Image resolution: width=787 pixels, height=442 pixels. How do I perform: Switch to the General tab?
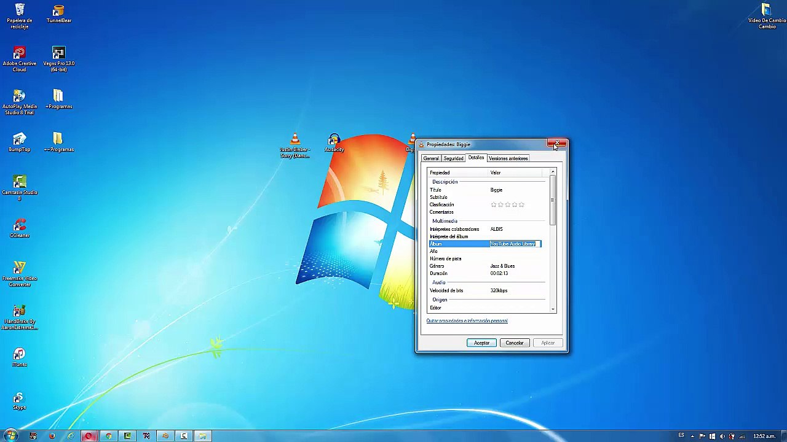pos(430,158)
